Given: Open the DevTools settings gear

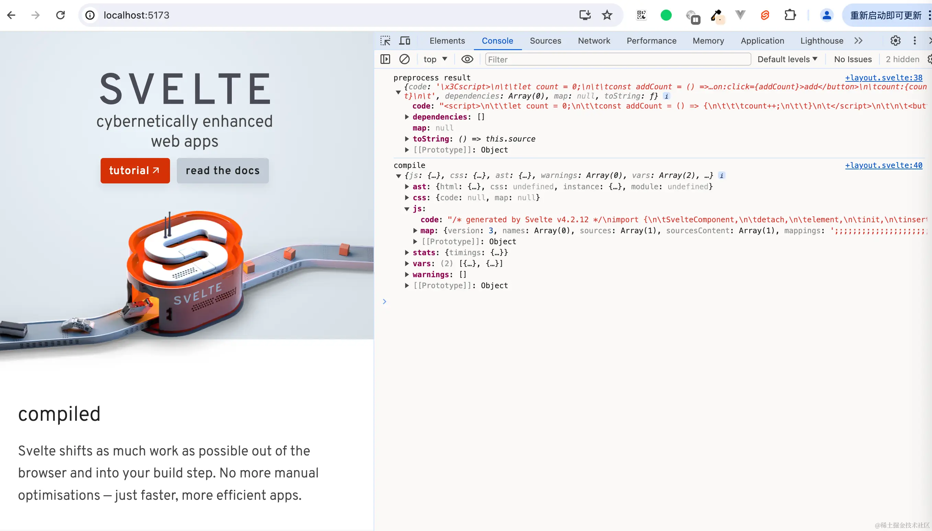Looking at the screenshot, I should [895, 41].
